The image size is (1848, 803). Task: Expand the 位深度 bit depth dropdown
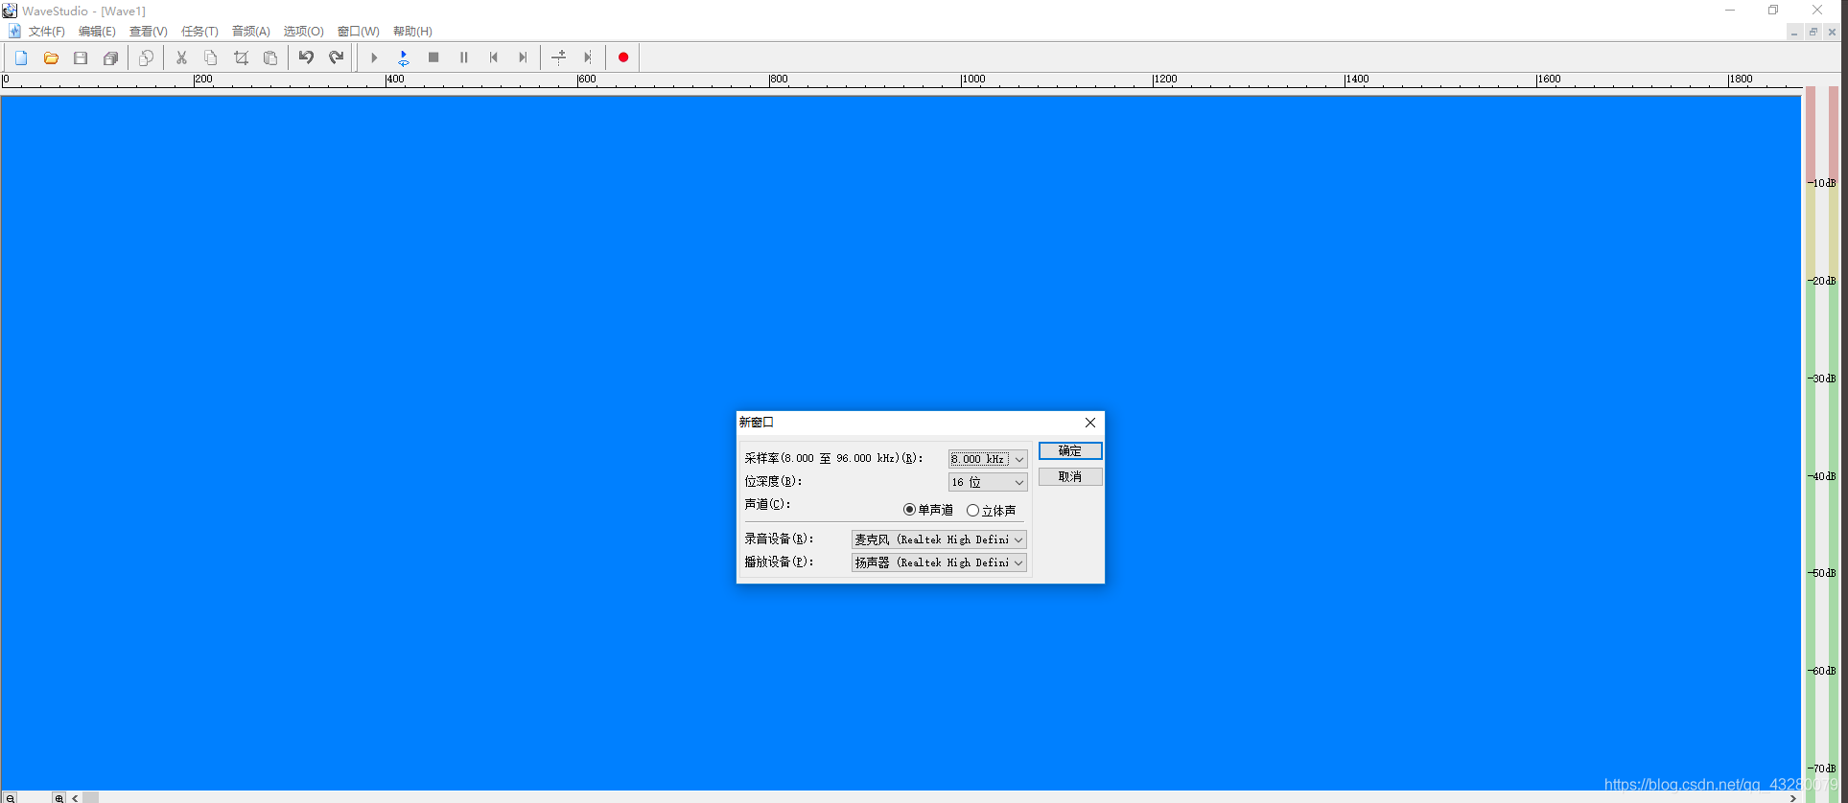click(1018, 482)
